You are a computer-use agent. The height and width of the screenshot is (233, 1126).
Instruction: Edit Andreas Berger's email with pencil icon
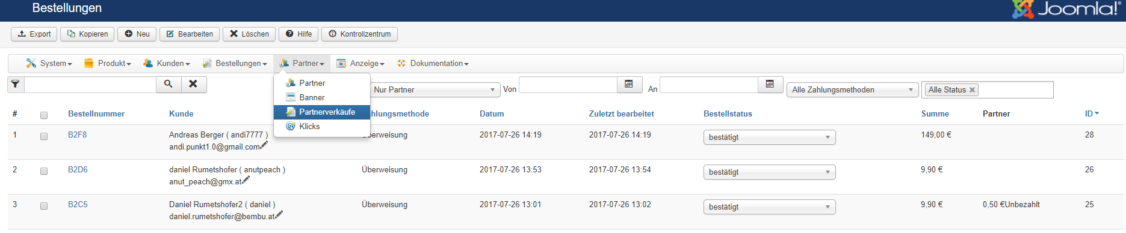click(x=264, y=145)
